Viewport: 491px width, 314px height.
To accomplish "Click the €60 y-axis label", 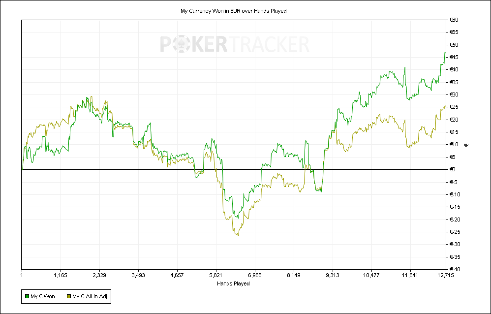I will (x=454, y=20).
